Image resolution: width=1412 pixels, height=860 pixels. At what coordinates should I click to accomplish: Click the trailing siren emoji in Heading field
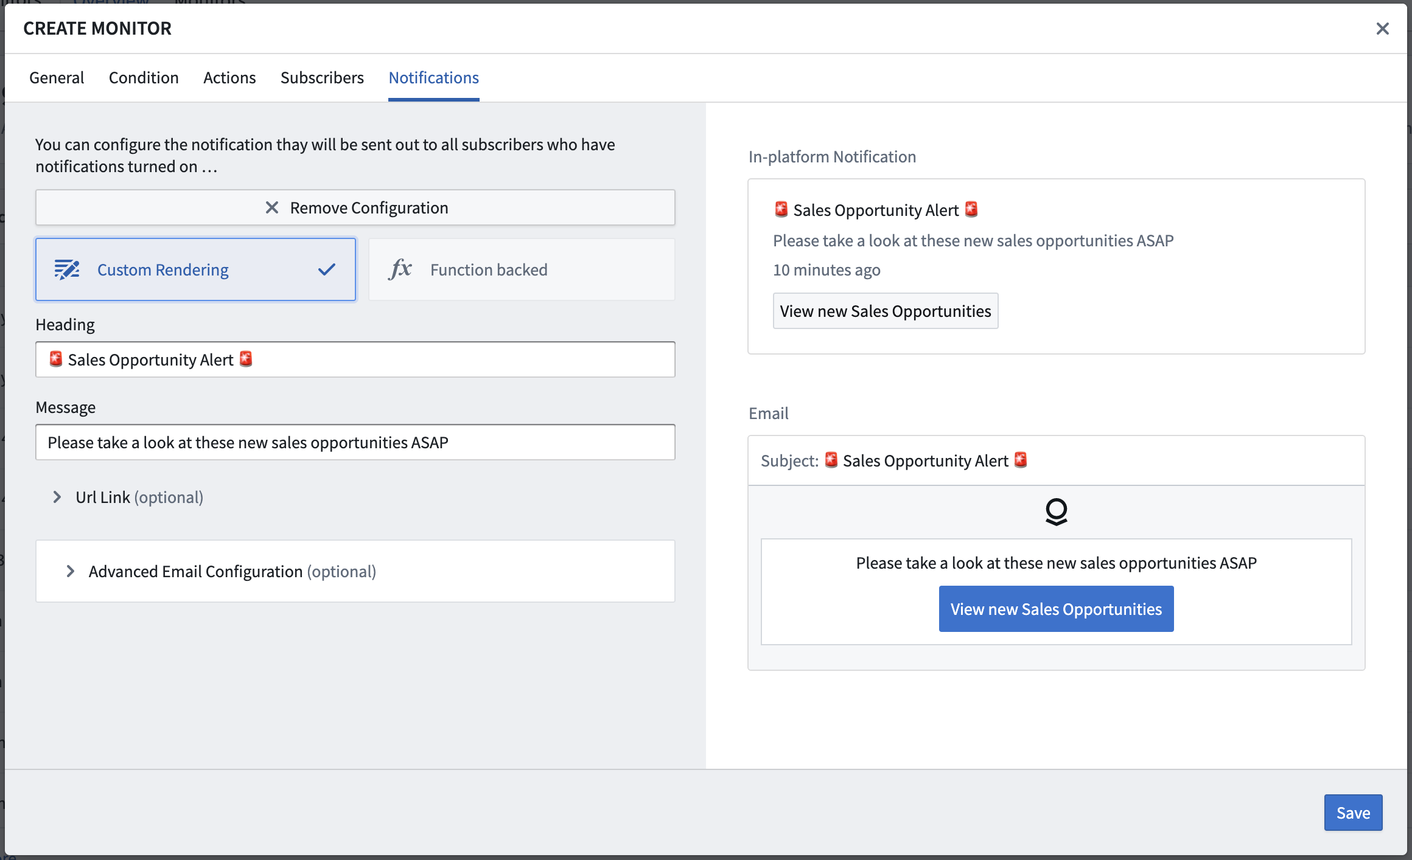click(x=246, y=359)
